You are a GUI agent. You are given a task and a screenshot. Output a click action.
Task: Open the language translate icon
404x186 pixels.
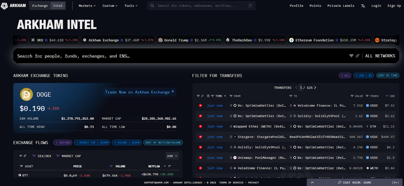(363, 6)
